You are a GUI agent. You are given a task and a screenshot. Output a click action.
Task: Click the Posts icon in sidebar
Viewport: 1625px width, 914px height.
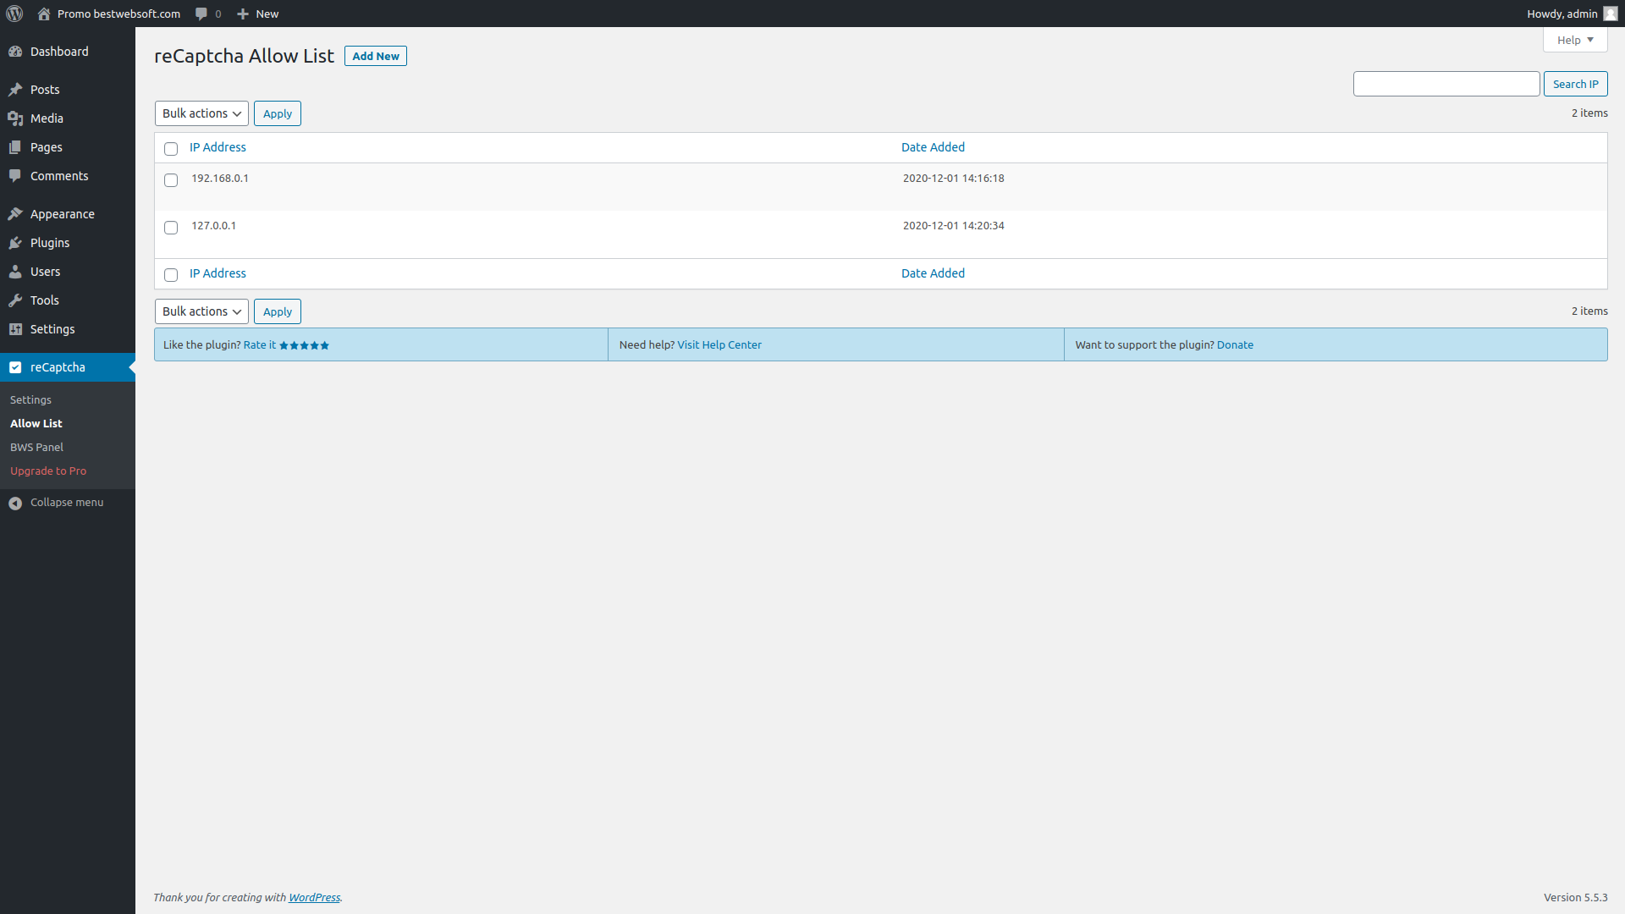coord(15,89)
